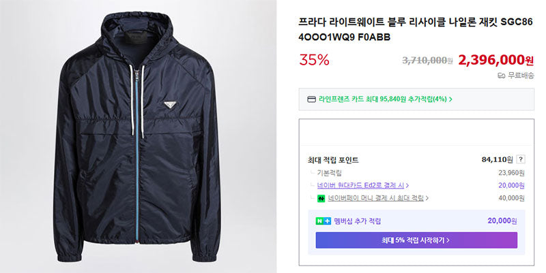Click the Prada triangle logo on the jacket
546x273 pixels.
point(170,105)
